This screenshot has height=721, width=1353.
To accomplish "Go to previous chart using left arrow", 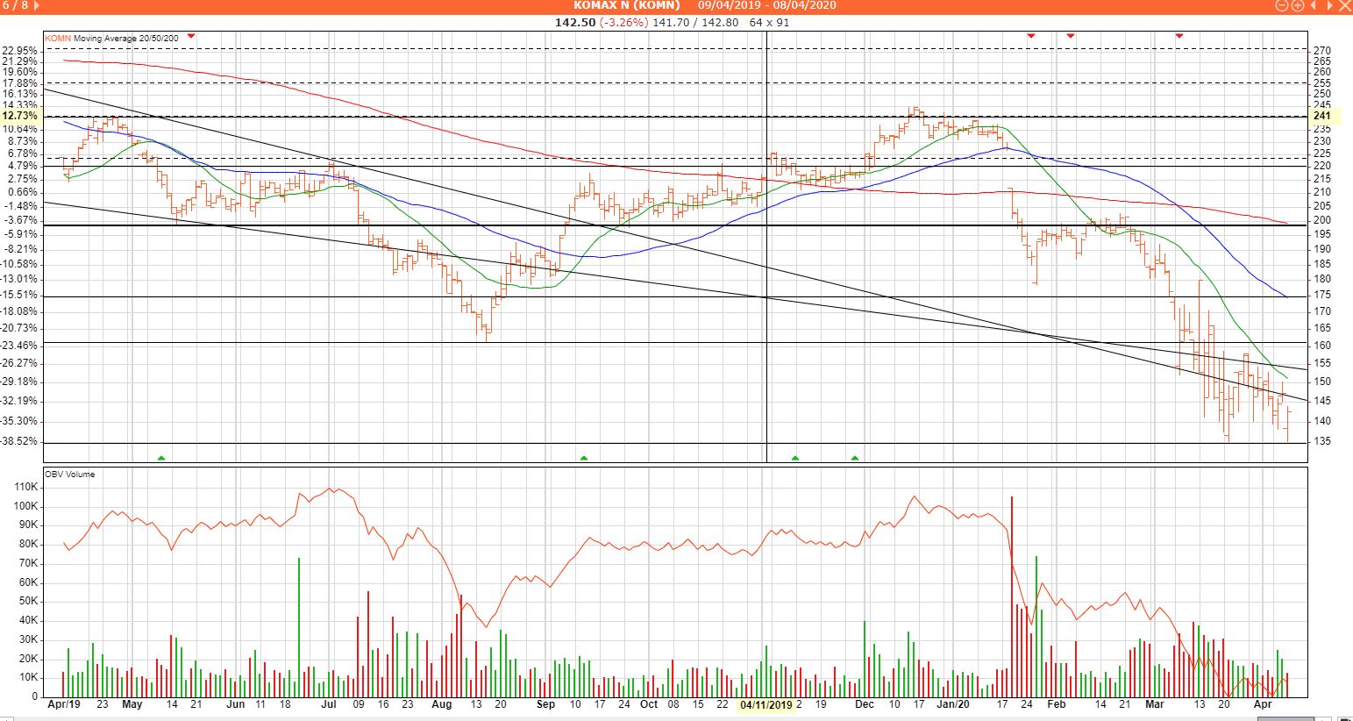I will (1314, 5).
